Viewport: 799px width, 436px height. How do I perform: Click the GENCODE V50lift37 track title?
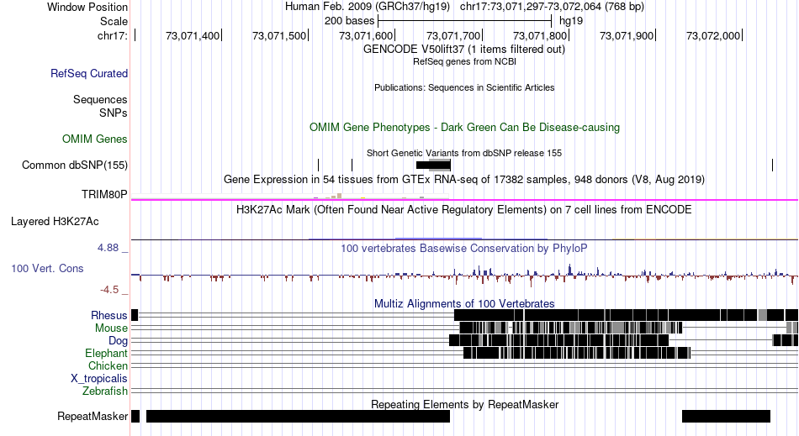tap(464, 50)
